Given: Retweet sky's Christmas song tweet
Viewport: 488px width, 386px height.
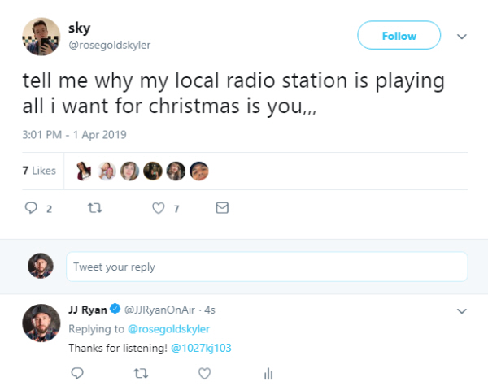Looking at the screenshot, I should (94, 208).
